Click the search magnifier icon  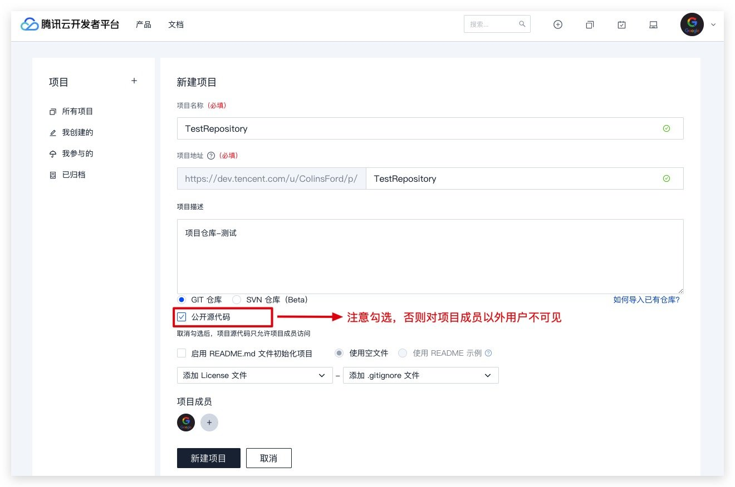tap(522, 24)
